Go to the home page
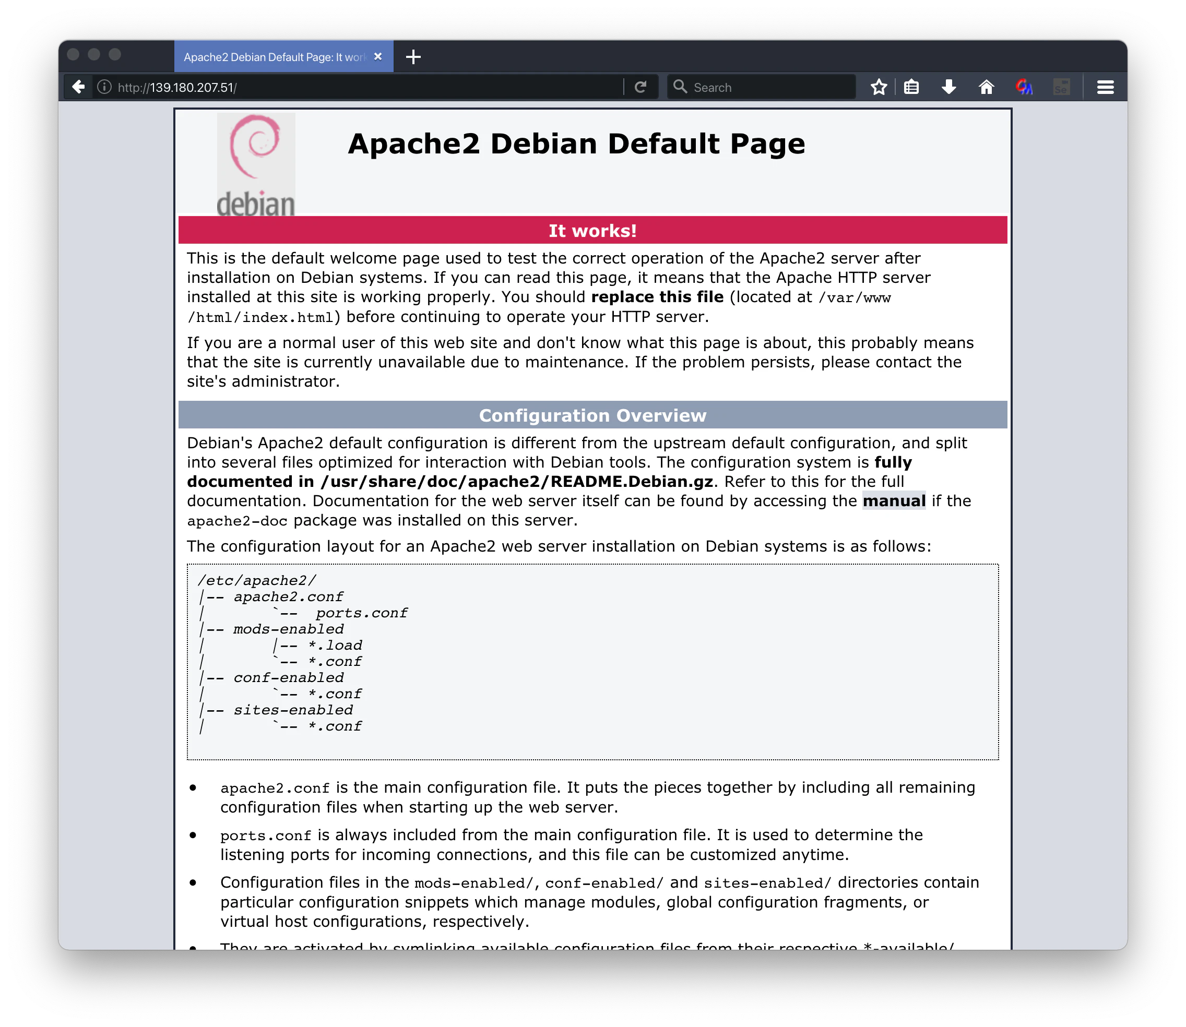Image resolution: width=1186 pixels, height=1027 pixels. click(x=986, y=87)
